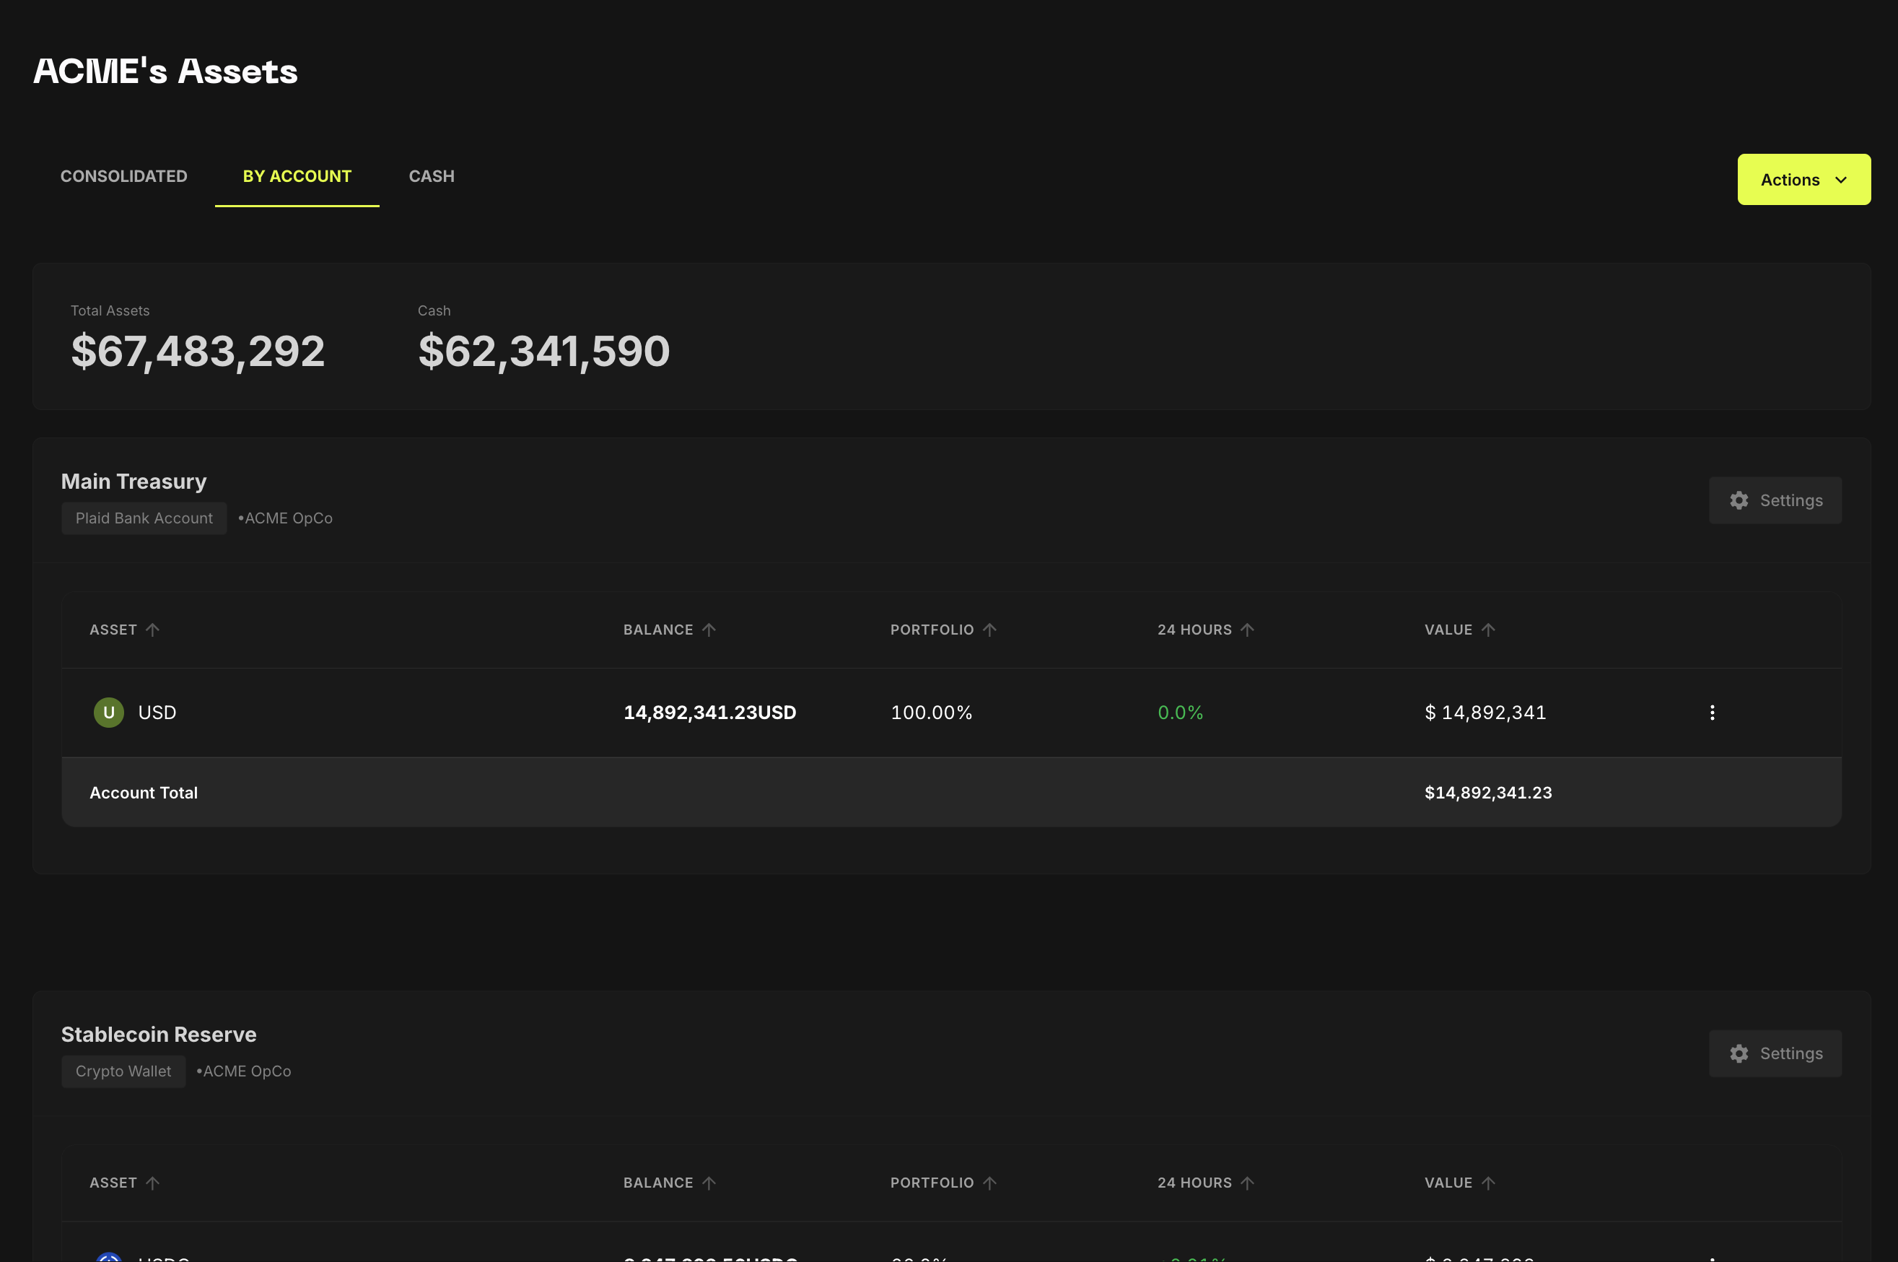Viewport: 1898px width, 1262px height.
Task: Click the green USD asset icon
Action: pos(109,713)
